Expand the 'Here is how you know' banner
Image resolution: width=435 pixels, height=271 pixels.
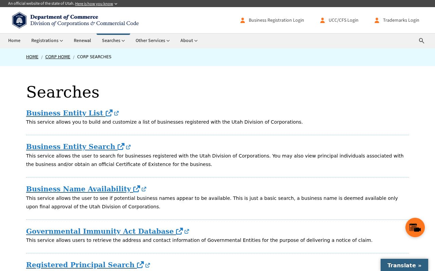coord(96,4)
